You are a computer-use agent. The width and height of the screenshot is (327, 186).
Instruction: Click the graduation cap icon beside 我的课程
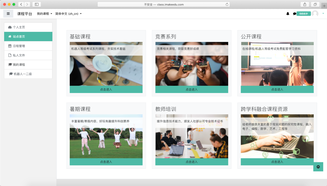10,65
